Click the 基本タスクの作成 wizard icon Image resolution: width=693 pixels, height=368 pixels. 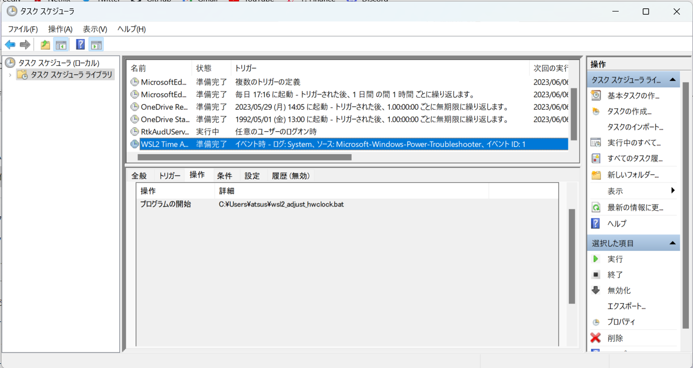pos(596,96)
